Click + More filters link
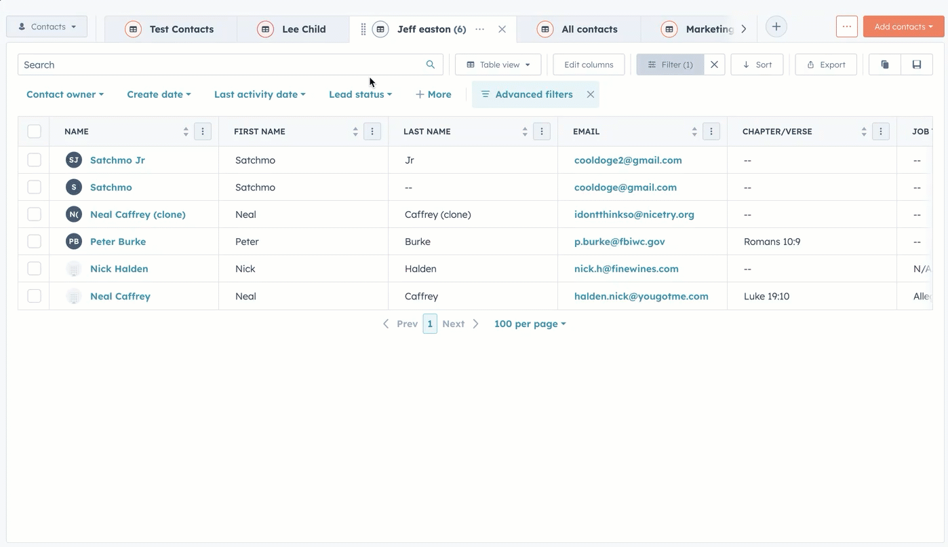Screen dimensions: 948x547 click(x=433, y=94)
